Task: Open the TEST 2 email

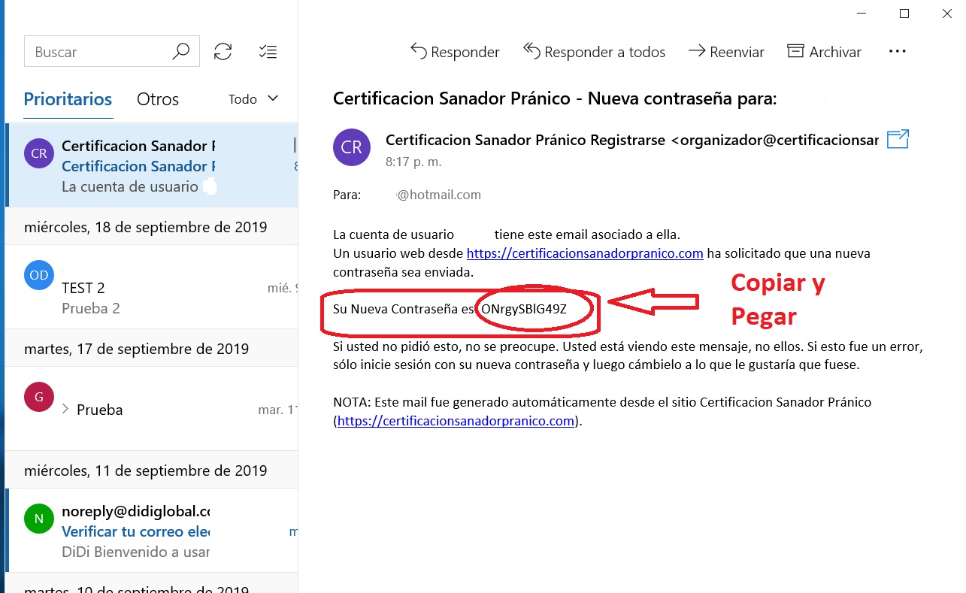Action: pyautogui.click(x=150, y=288)
